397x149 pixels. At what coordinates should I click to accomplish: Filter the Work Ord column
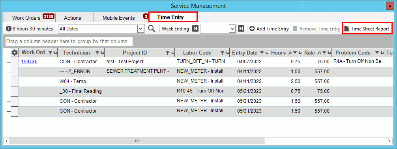(x=50, y=53)
